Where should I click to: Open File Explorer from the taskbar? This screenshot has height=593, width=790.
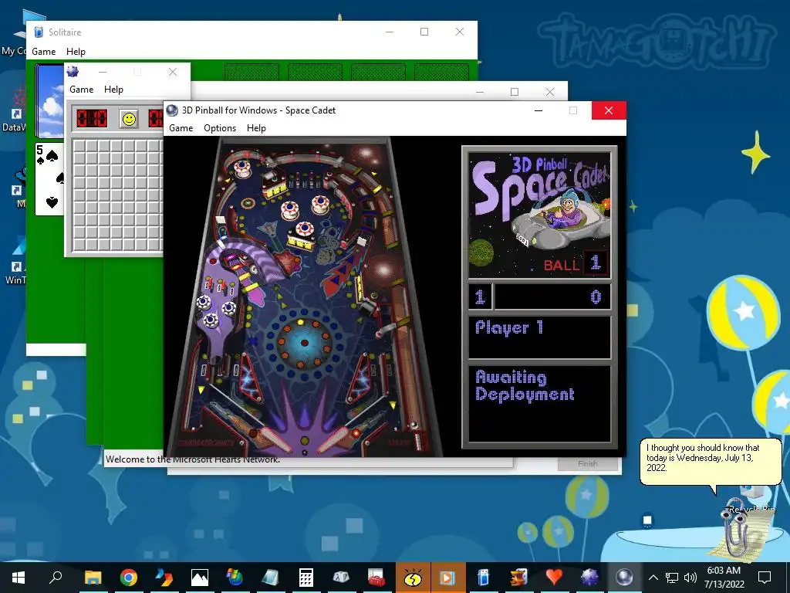click(x=93, y=578)
